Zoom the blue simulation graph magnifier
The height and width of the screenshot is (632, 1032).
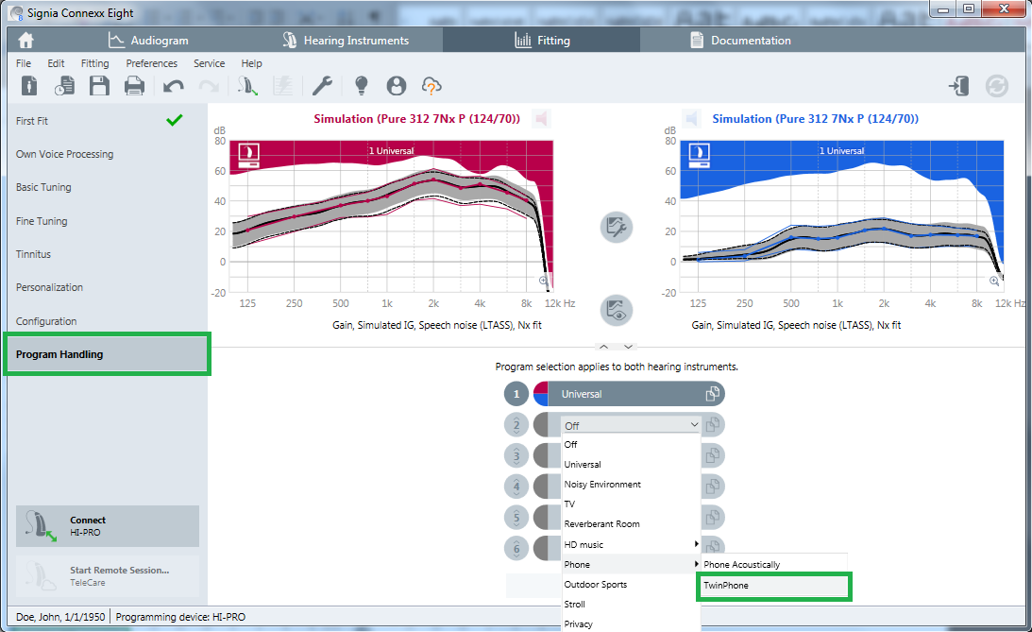point(994,281)
